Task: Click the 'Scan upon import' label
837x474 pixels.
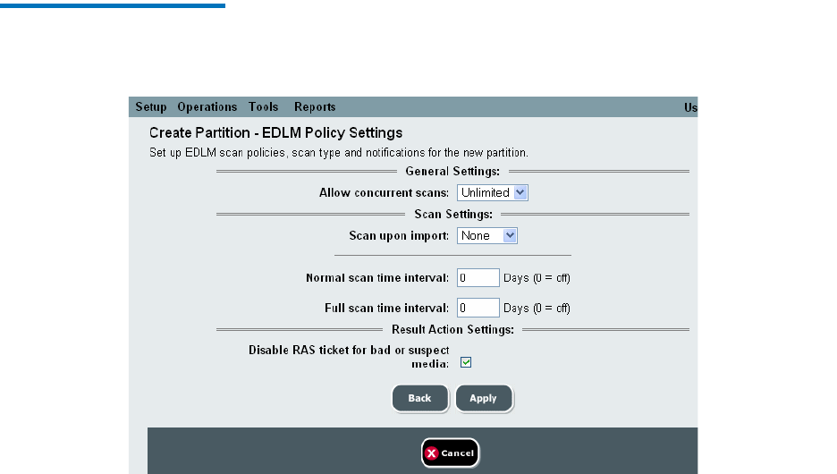Action: coord(398,236)
